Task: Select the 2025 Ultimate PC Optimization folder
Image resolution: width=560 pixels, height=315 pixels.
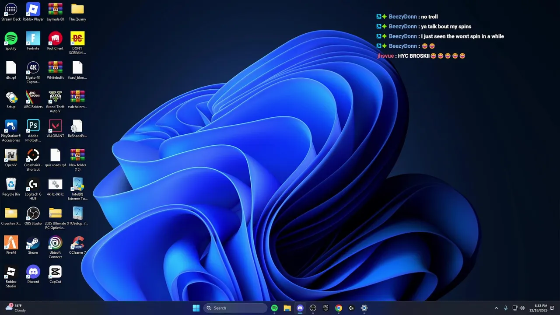Action: pyautogui.click(x=55, y=219)
